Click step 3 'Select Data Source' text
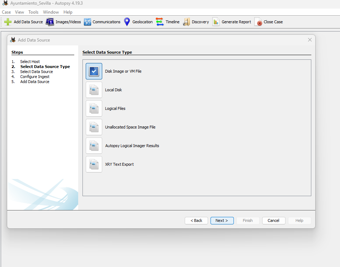340x267 pixels. pyautogui.click(x=37, y=72)
